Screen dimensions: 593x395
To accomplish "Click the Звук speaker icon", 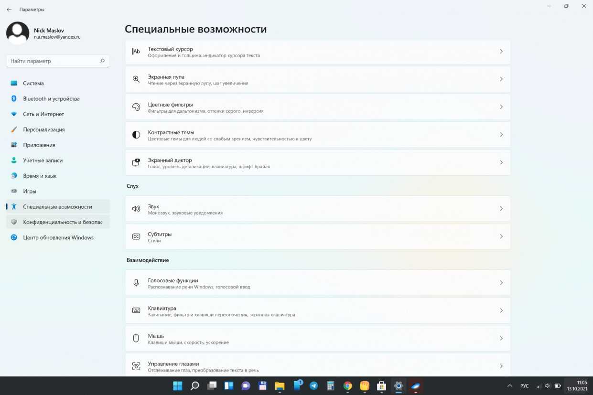I will click(136, 209).
